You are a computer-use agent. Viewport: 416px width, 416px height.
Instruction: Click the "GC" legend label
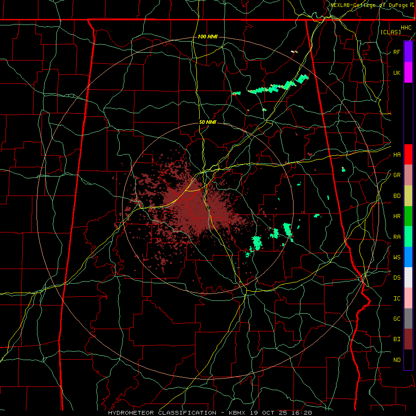tap(397, 318)
